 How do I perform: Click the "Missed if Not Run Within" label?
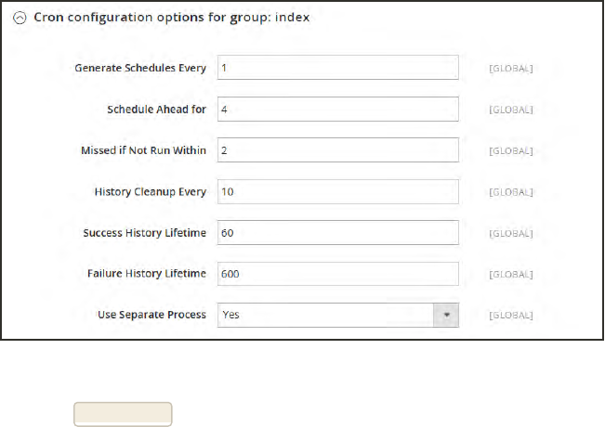pyautogui.click(x=143, y=150)
